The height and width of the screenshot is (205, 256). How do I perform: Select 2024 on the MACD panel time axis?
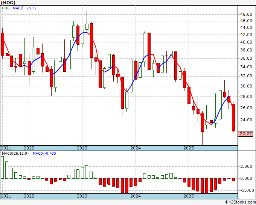(x=136, y=196)
